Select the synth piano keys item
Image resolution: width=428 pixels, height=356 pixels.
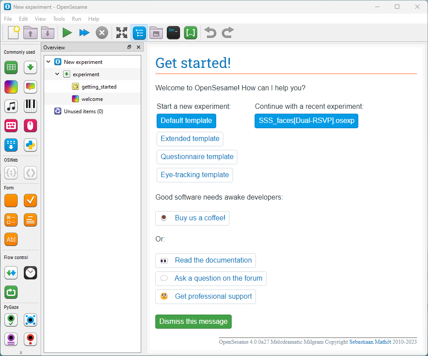tap(30, 106)
